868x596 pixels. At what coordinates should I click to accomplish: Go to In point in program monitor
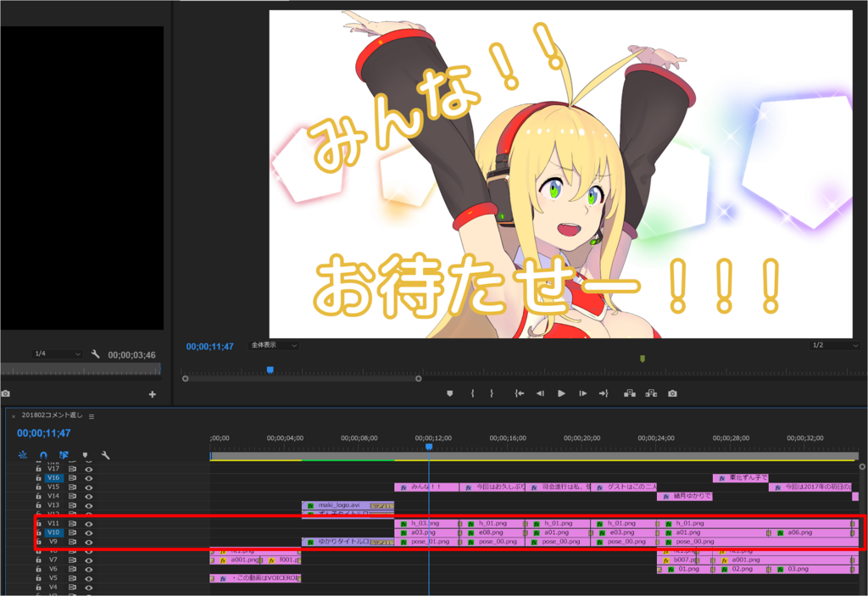(x=519, y=393)
